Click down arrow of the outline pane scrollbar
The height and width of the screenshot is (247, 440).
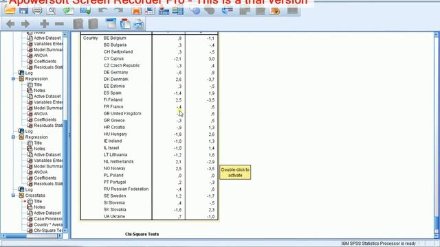click(x=65, y=231)
